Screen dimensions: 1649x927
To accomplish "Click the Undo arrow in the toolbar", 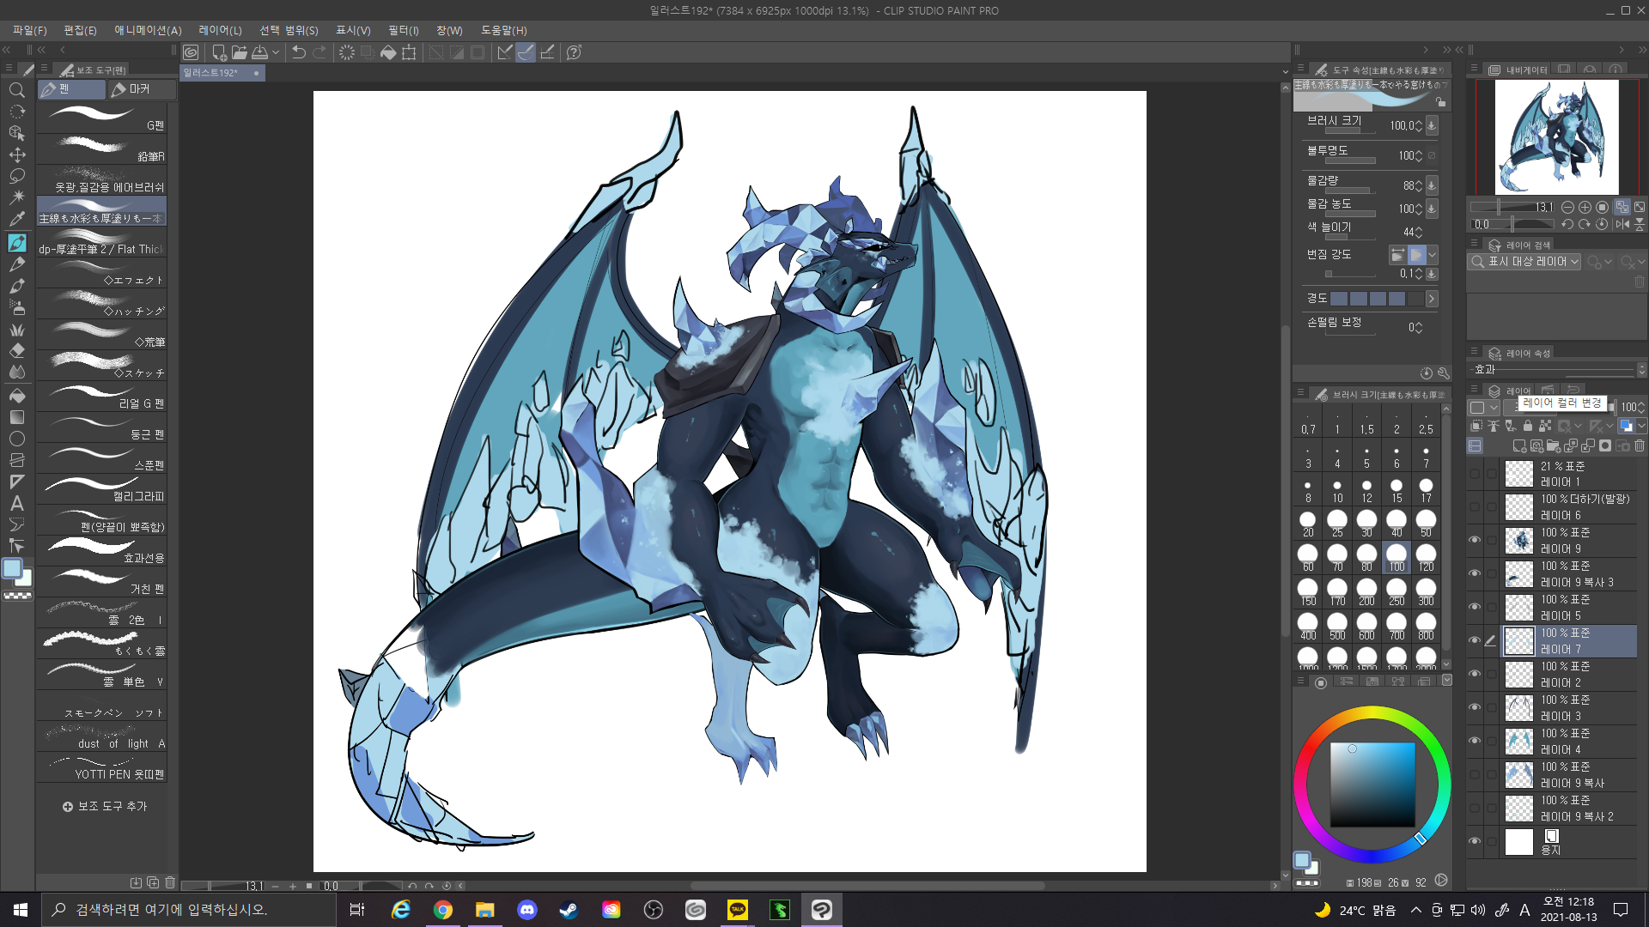I will 299,52.
